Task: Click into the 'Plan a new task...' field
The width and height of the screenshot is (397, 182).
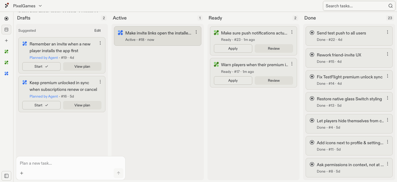Action: point(71,163)
